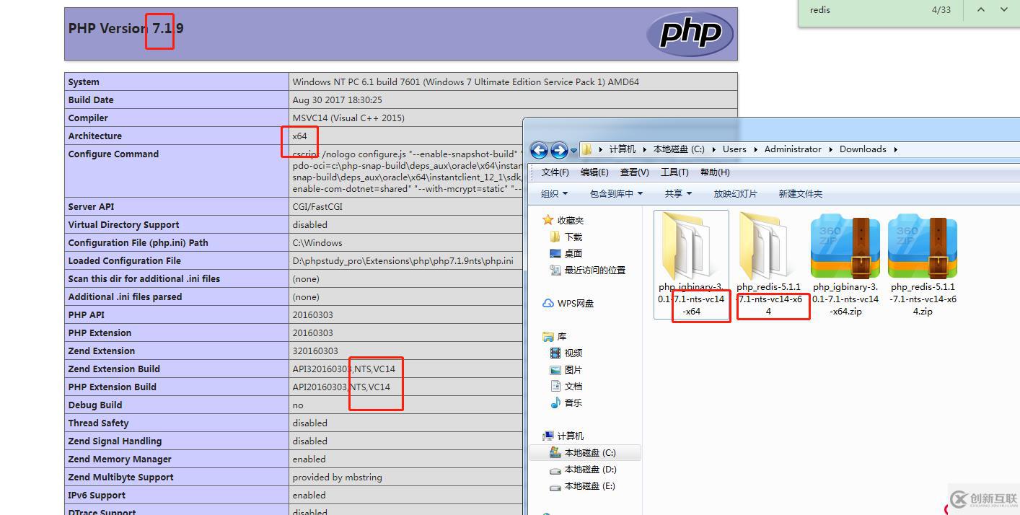Open the 组织 dropdown in toolbar
Screen dimensions: 1020x515
pyautogui.click(x=554, y=193)
